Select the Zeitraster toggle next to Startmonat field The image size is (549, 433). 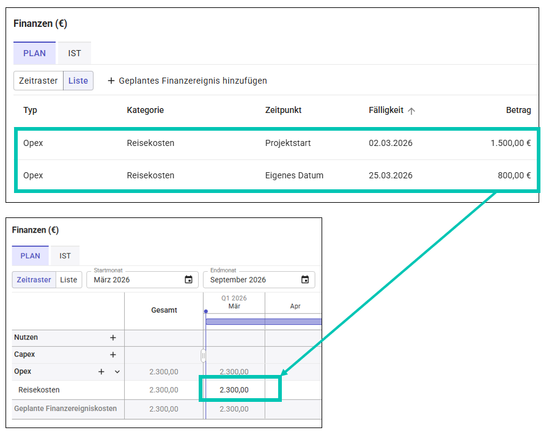pos(34,280)
